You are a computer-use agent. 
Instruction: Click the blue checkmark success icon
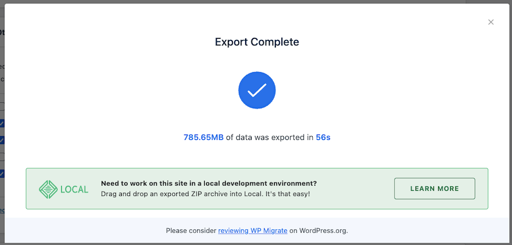pos(257,90)
